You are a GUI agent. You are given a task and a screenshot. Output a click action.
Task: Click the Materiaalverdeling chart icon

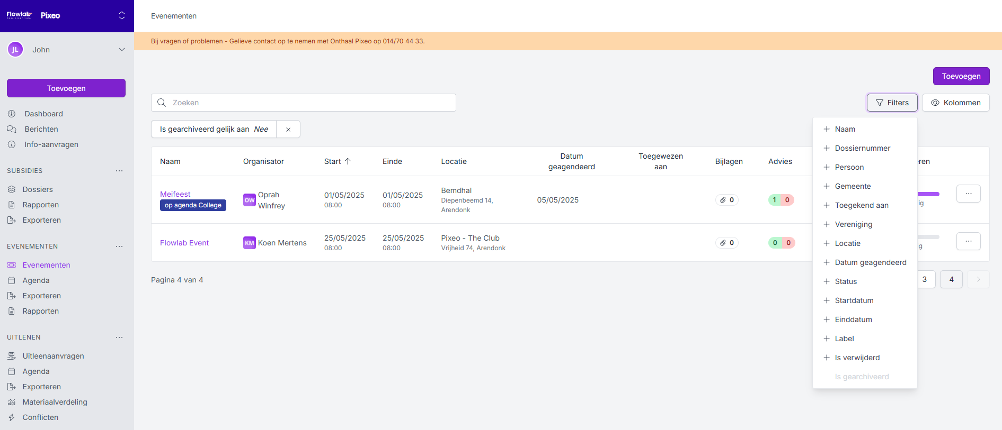click(12, 402)
